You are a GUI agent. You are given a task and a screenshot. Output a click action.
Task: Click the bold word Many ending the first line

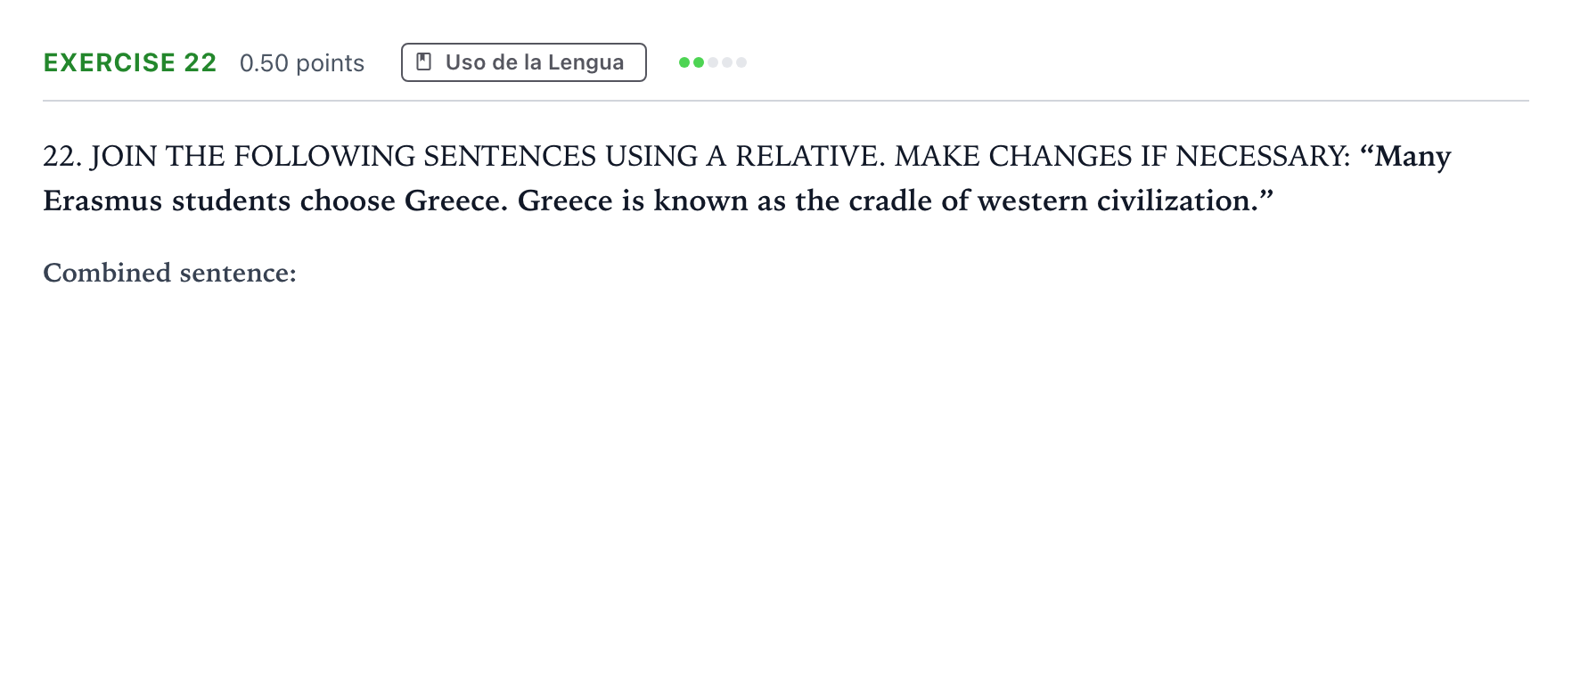[x=1412, y=158]
